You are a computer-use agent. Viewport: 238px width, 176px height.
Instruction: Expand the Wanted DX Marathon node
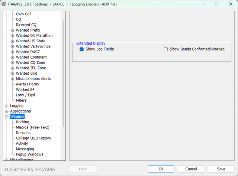(12, 36)
